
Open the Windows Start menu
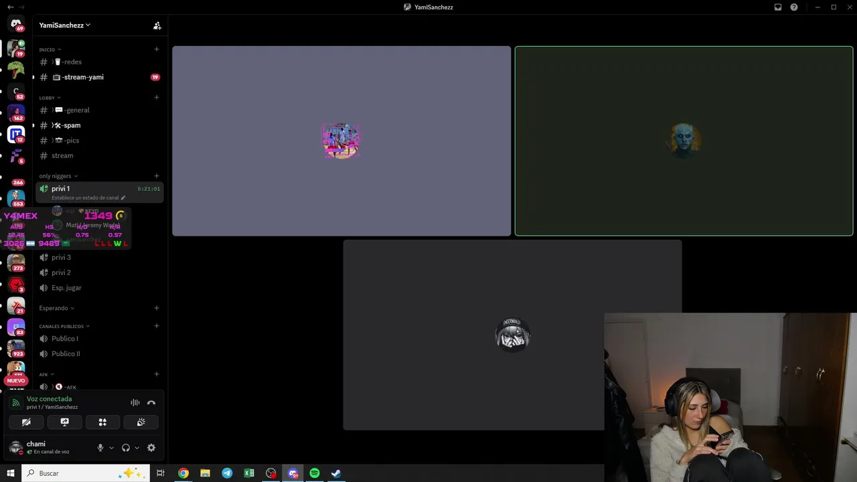click(x=11, y=473)
